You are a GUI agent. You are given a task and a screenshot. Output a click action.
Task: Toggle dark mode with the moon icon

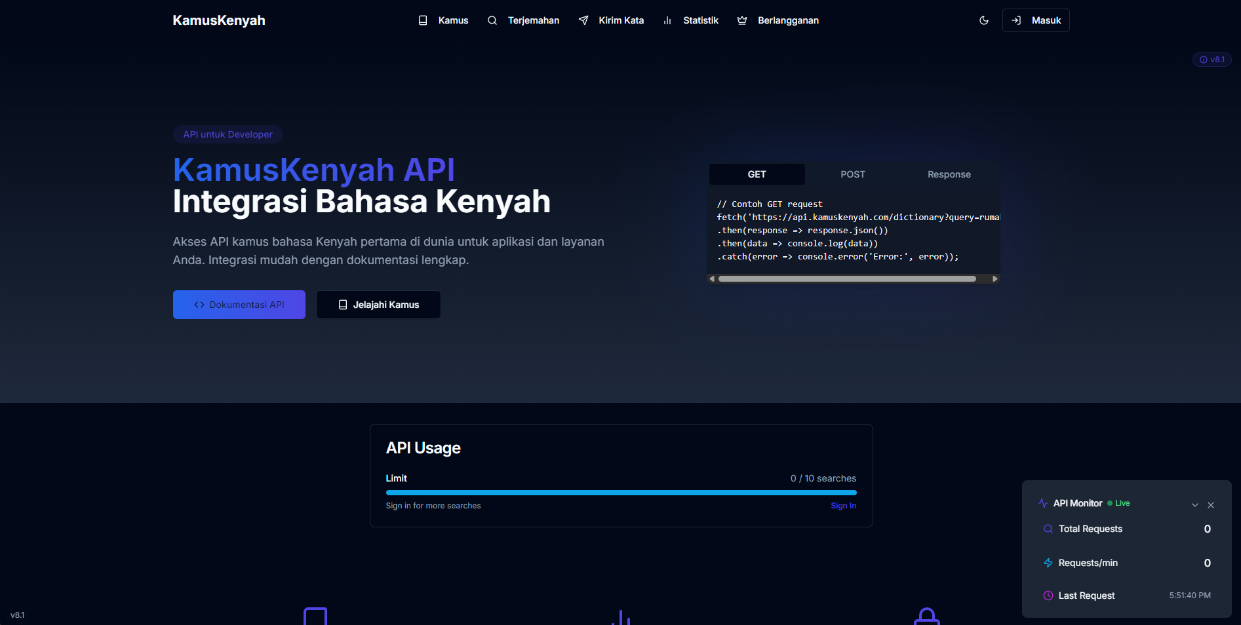click(x=983, y=20)
